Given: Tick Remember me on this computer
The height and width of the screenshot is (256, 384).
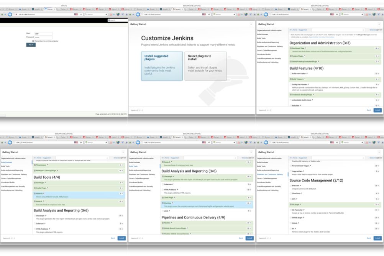Looking at the screenshot, I should coord(33,41).
